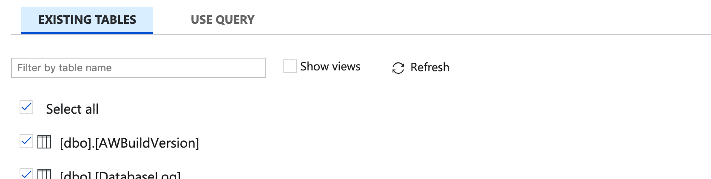
Task: Click the Show views label text
Action: 330,67
